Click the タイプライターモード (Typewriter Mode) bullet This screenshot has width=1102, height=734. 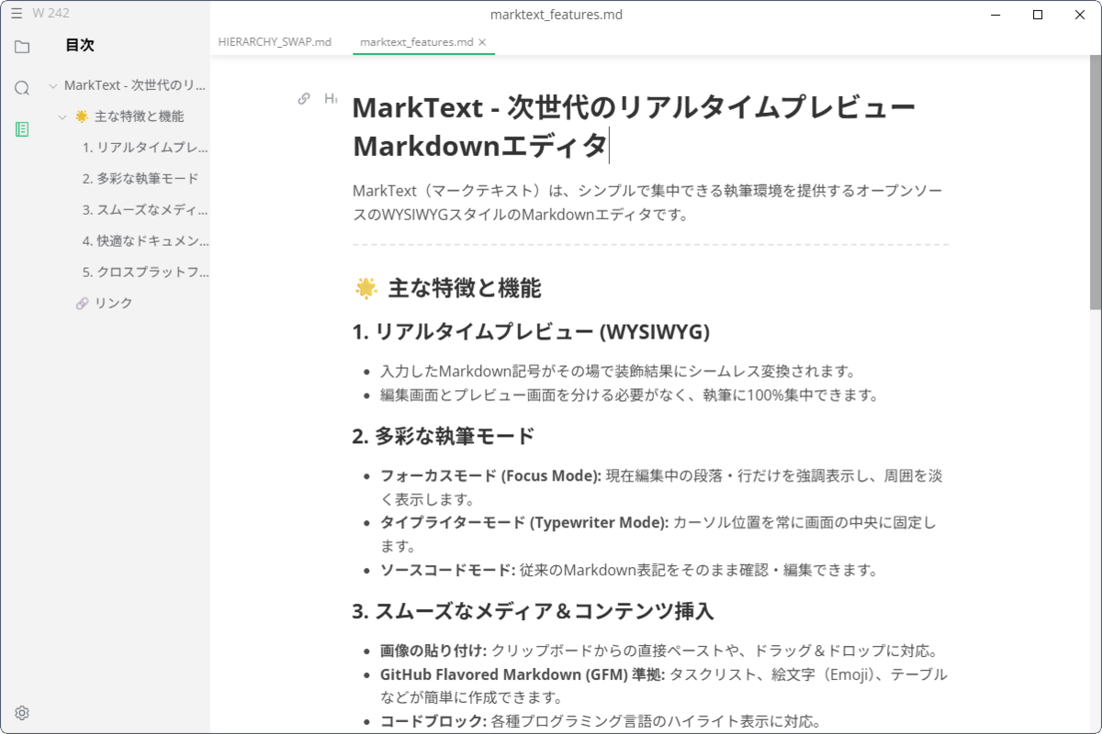coord(658,535)
